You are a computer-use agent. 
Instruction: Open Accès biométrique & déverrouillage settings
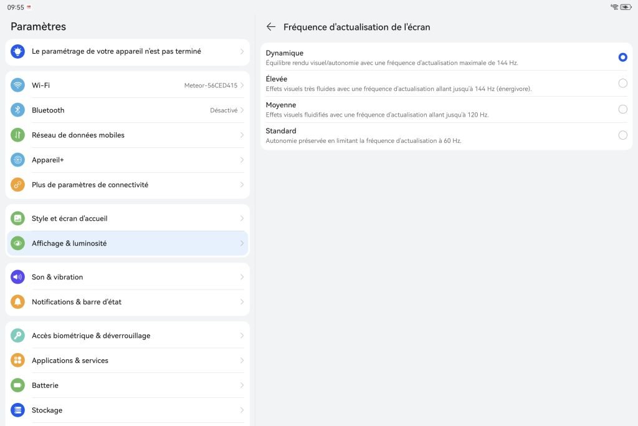[127, 336]
